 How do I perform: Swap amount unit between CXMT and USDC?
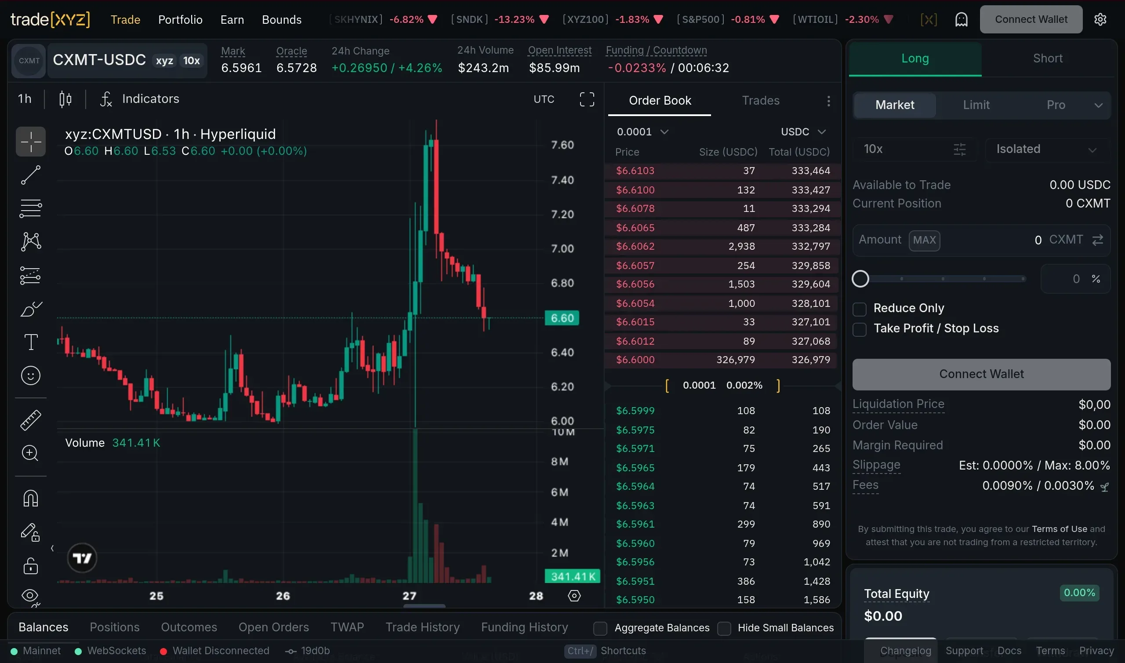pyautogui.click(x=1097, y=240)
